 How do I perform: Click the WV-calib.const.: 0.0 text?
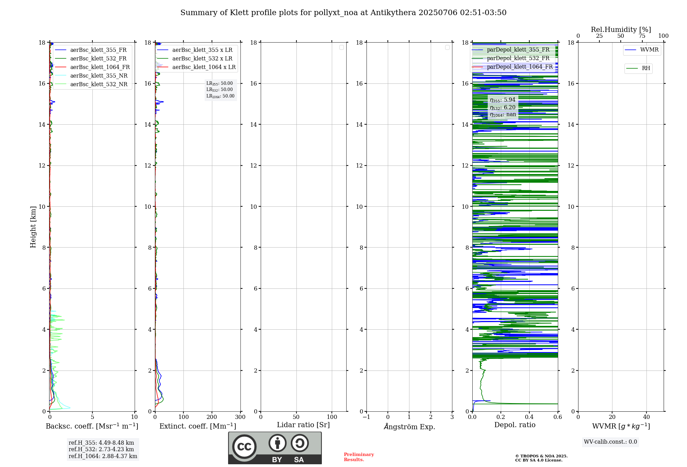(610, 442)
